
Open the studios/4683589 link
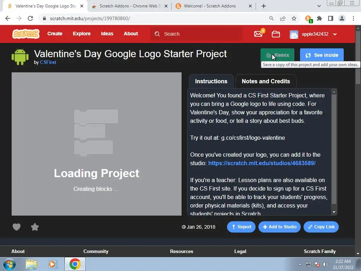coord(262,163)
